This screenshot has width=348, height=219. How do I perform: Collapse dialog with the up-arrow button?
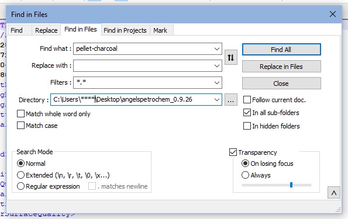tap(334, 193)
